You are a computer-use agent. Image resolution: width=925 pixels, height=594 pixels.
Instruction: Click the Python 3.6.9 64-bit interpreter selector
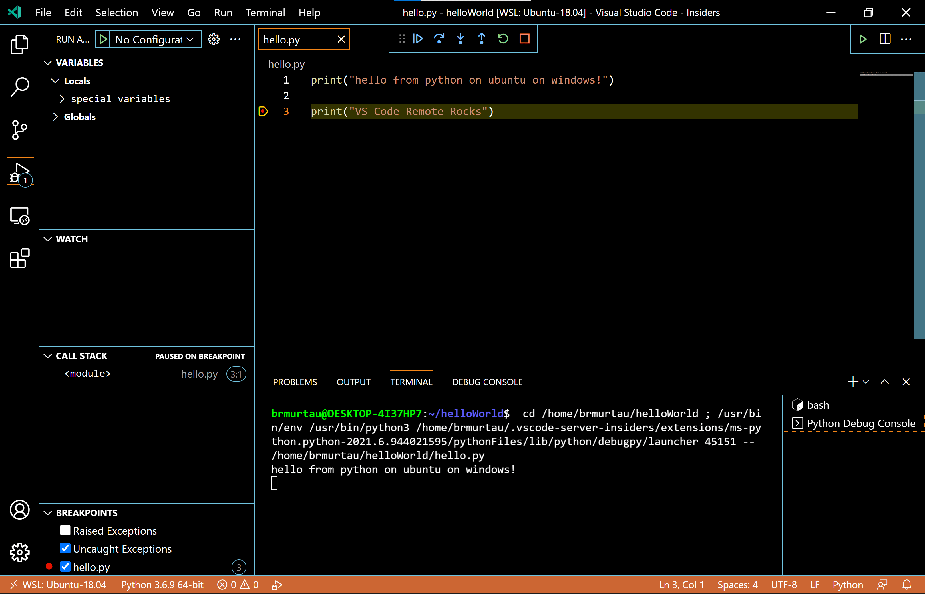(x=162, y=585)
